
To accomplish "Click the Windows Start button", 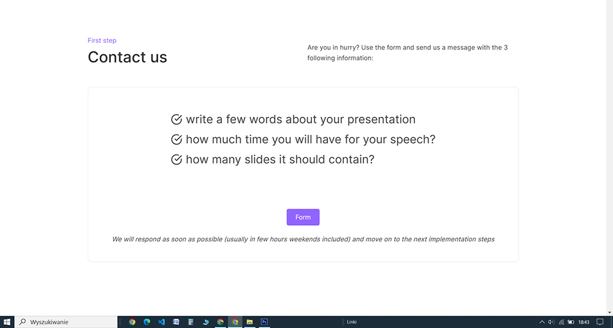I will pyautogui.click(x=7, y=322).
